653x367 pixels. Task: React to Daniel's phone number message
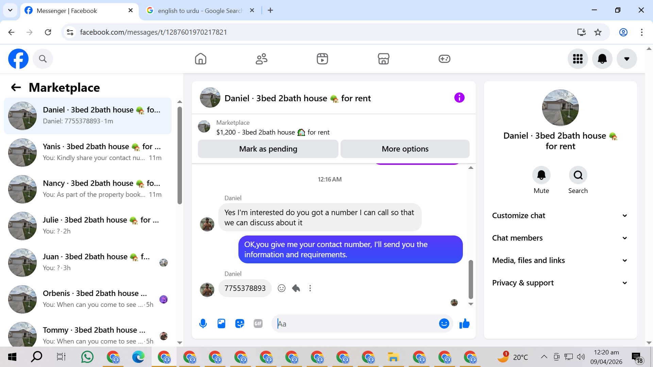pyautogui.click(x=282, y=288)
